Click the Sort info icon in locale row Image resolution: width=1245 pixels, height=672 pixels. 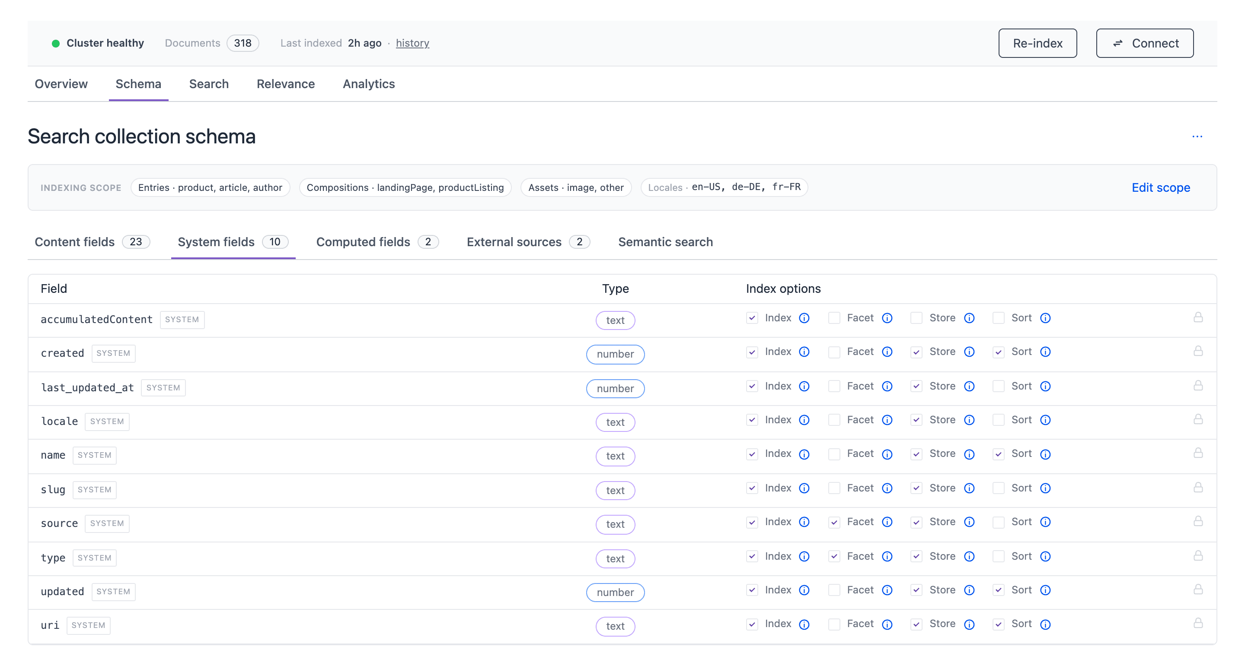pyautogui.click(x=1045, y=420)
